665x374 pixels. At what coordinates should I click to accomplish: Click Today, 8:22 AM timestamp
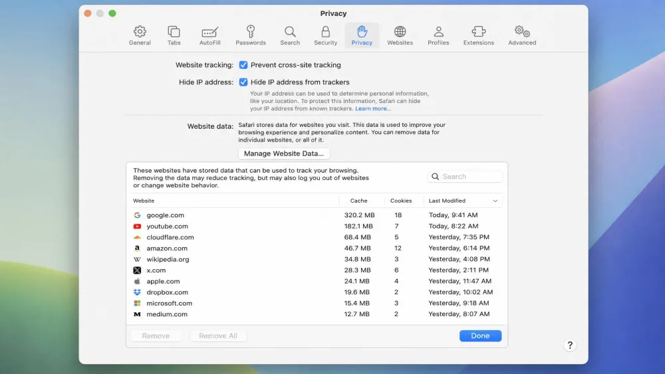(x=454, y=226)
